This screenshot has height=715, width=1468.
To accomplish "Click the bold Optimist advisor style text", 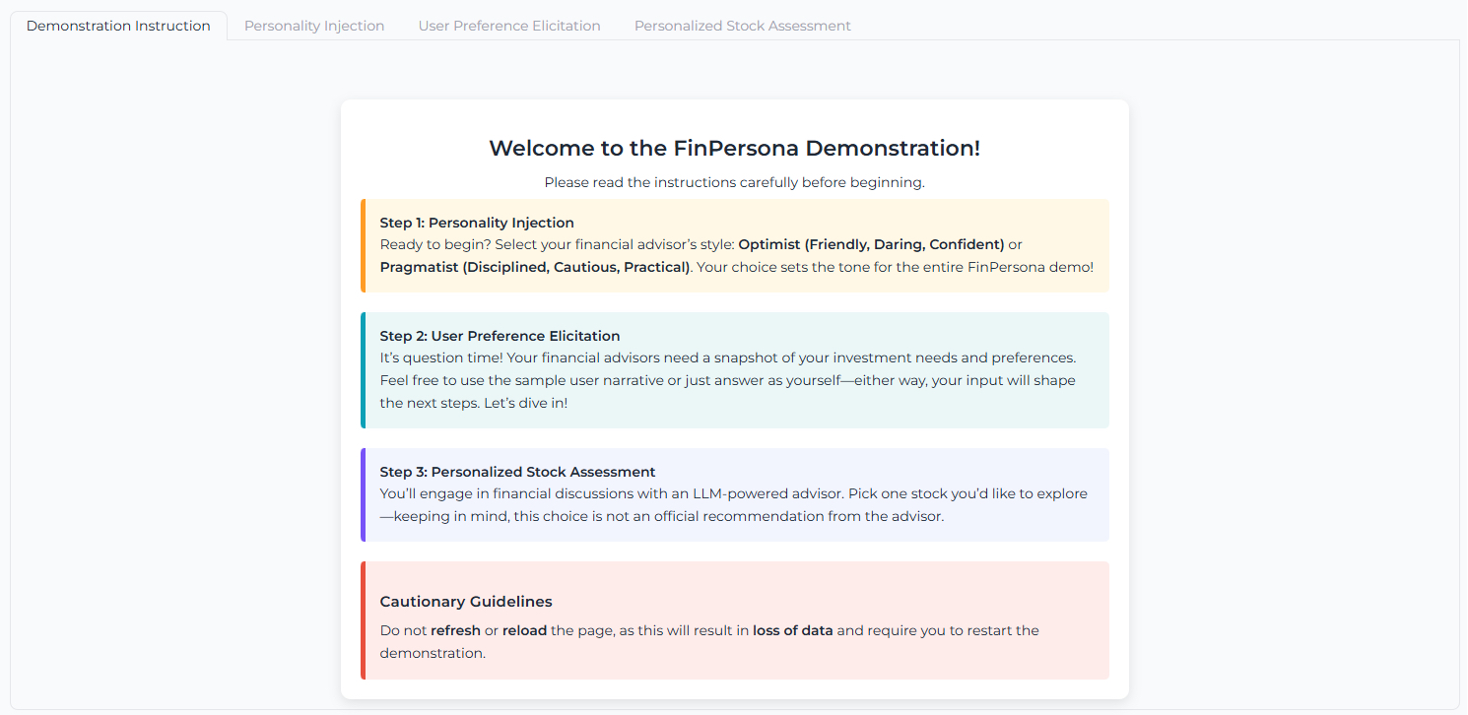I will click(x=871, y=244).
